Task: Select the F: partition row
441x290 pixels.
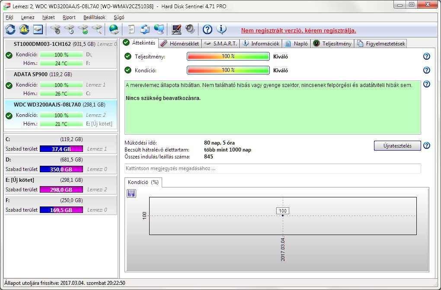Action: [x=61, y=205]
